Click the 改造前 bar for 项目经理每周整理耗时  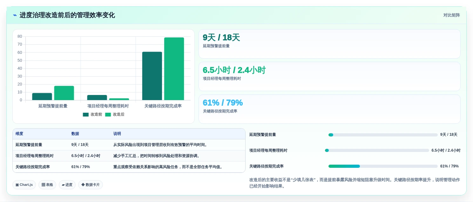tap(97, 98)
